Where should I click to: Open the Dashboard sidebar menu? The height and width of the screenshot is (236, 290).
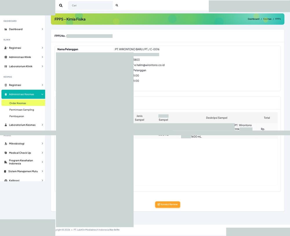pos(23,29)
